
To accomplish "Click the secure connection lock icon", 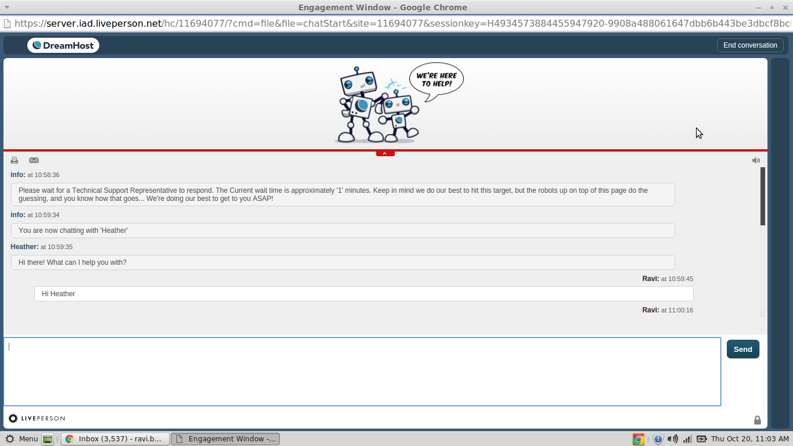I will click(757, 419).
